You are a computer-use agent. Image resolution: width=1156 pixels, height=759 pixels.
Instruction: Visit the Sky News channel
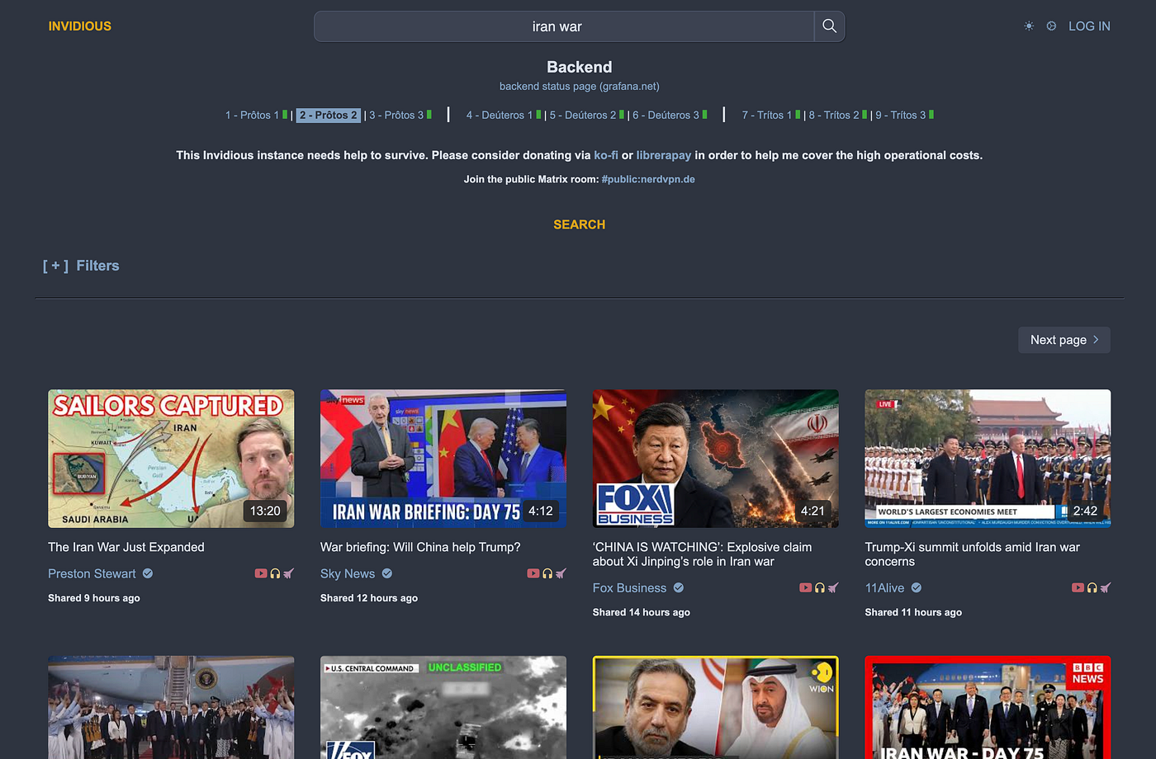(348, 573)
